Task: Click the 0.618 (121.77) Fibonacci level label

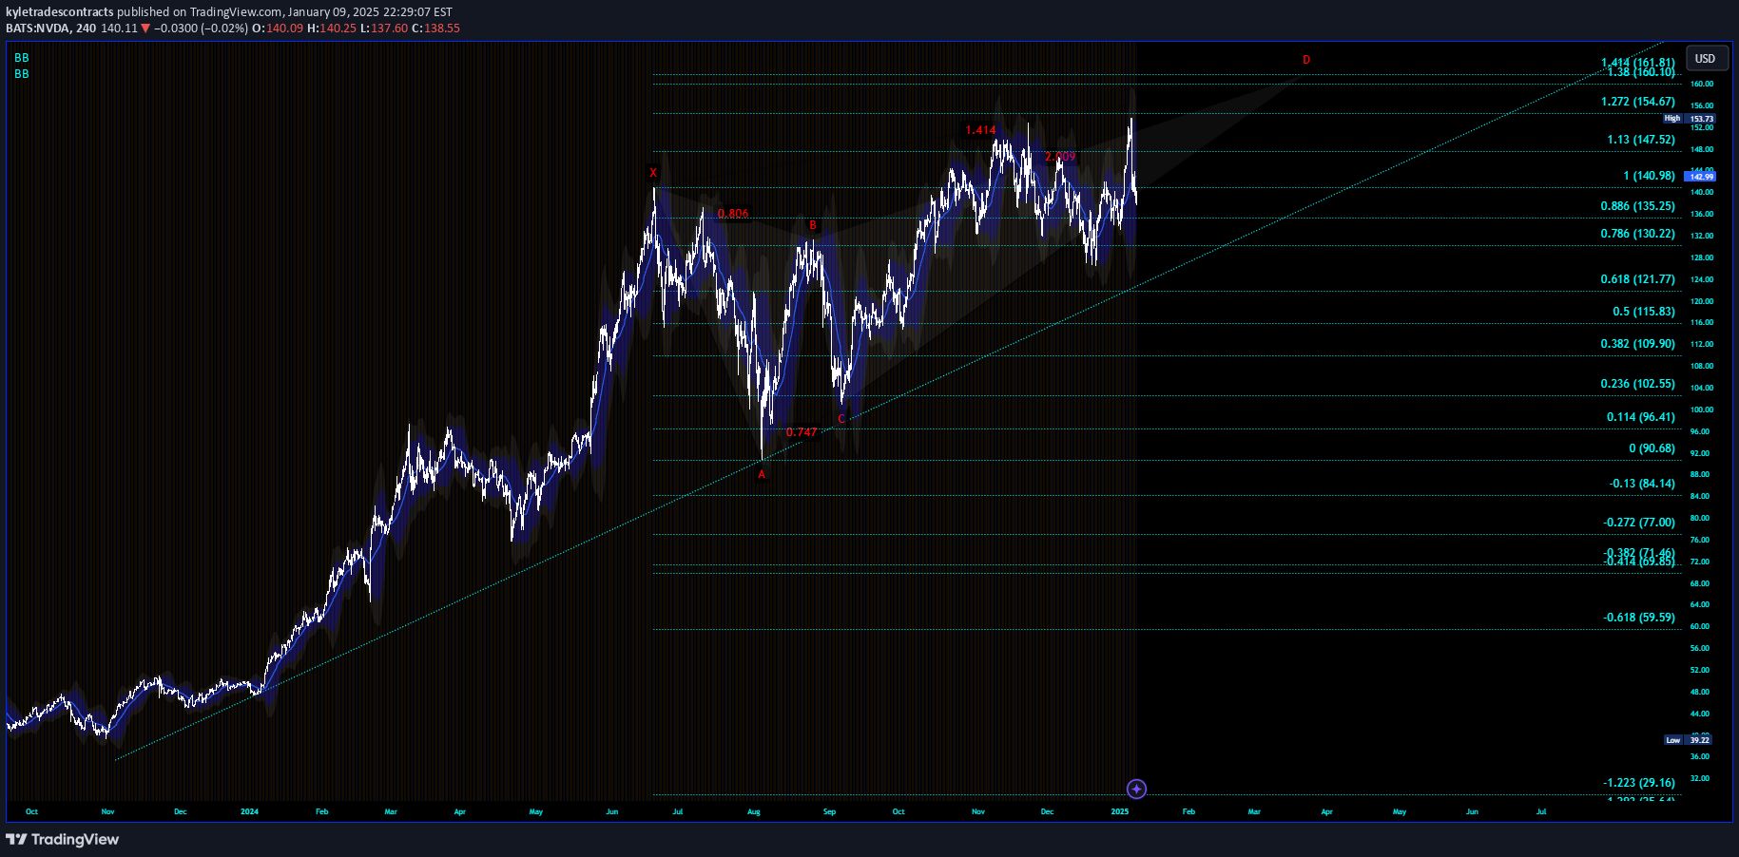Action: [1637, 279]
